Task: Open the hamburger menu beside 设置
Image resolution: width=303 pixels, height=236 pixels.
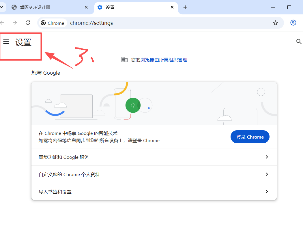Action: [x=6, y=42]
